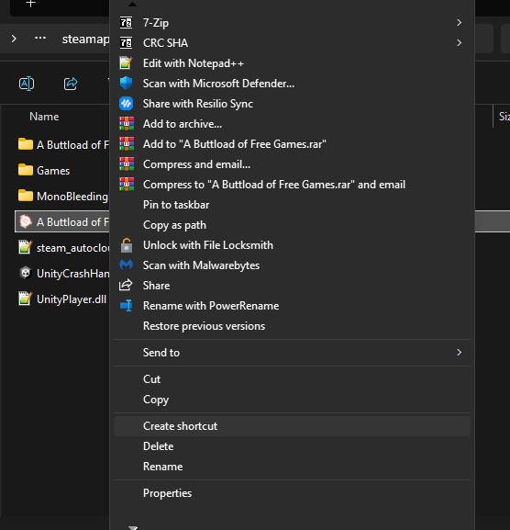Image resolution: width=510 pixels, height=530 pixels.
Task: Click the Share icon in Explorer toolbar
Action: [x=71, y=84]
